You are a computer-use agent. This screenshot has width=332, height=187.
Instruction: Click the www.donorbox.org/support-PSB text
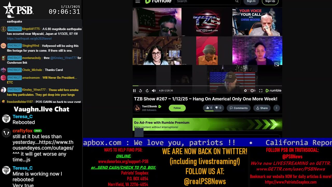click(123, 162)
